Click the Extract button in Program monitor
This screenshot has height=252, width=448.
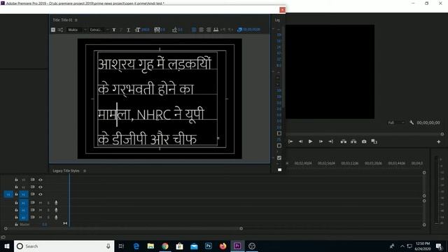point(353,141)
